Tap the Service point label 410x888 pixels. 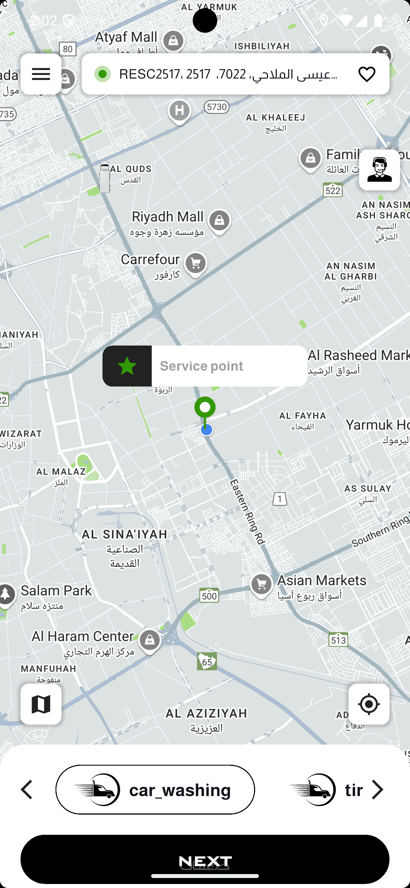point(201,366)
